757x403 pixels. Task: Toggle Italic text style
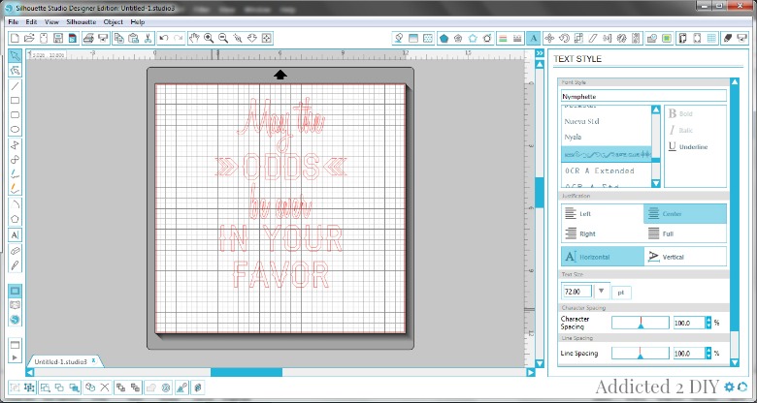(x=680, y=130)
